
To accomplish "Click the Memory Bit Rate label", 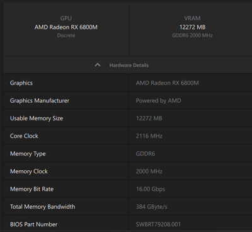I will (x=31, y=189).
